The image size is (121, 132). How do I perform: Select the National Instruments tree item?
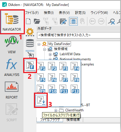[75, 59]
